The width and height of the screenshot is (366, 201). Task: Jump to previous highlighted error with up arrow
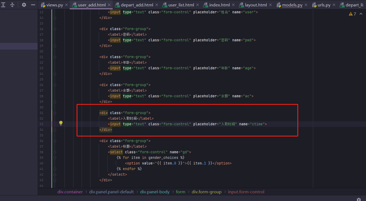pos(360,14)
